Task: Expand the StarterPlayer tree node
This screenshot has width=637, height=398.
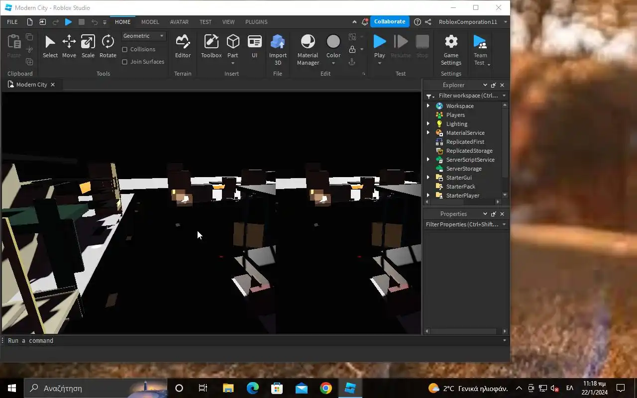Action: 428,196
